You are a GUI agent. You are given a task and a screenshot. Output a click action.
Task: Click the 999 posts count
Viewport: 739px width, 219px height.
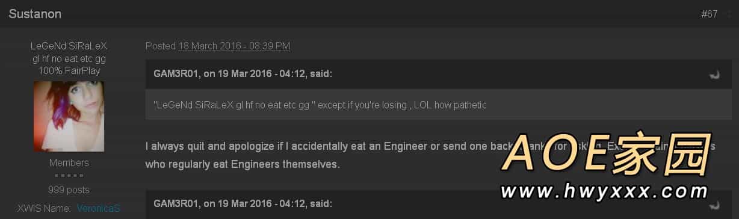tap(69, 190)
